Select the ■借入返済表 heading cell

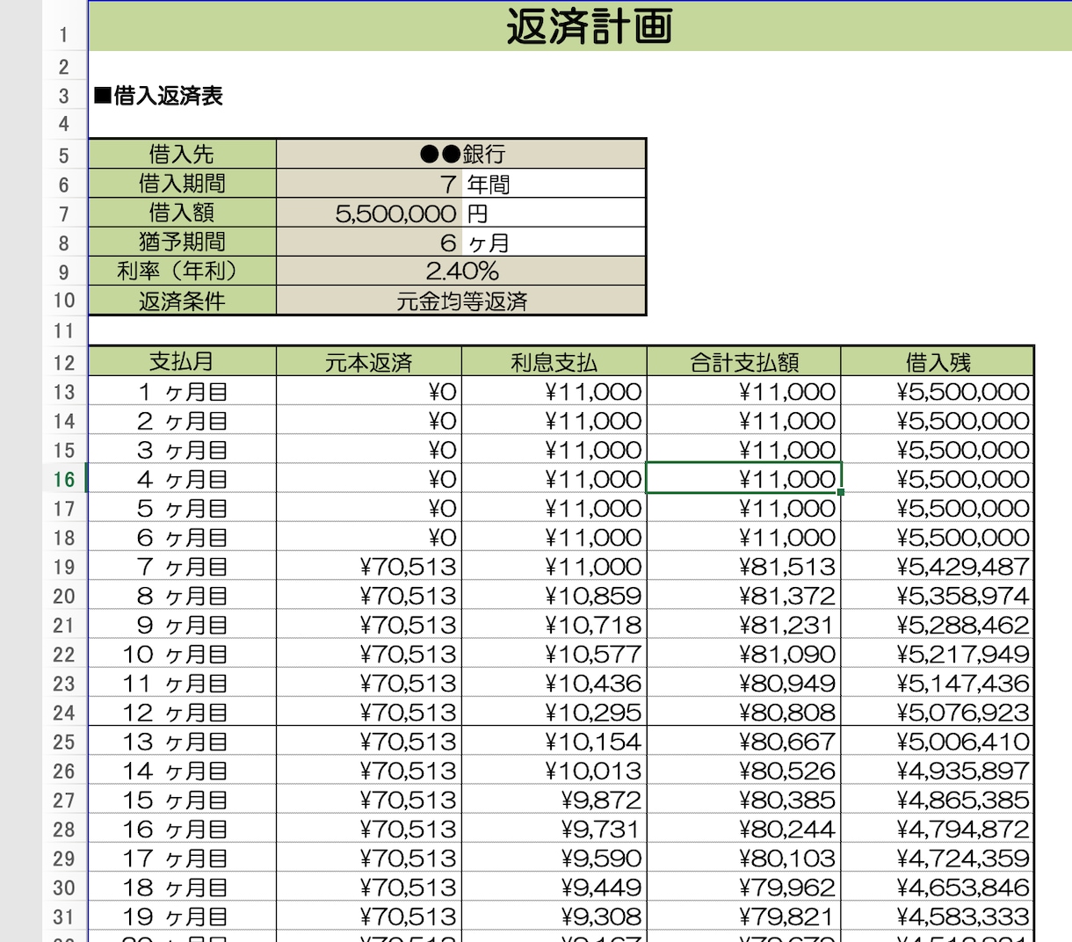click(x=159, y=96)
